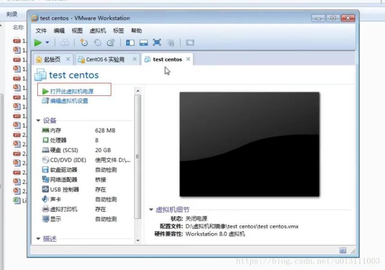The height and width of the screenshot is (270, 385).
Task: Open the 文件 menu
Action: (41, 31)
